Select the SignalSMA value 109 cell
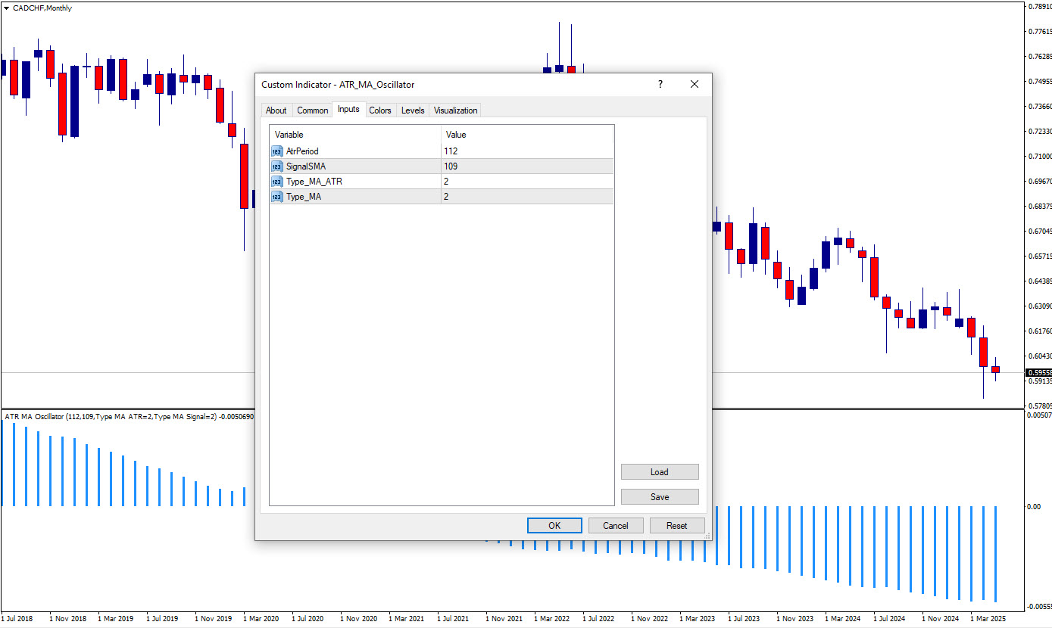 click(526, 166)
